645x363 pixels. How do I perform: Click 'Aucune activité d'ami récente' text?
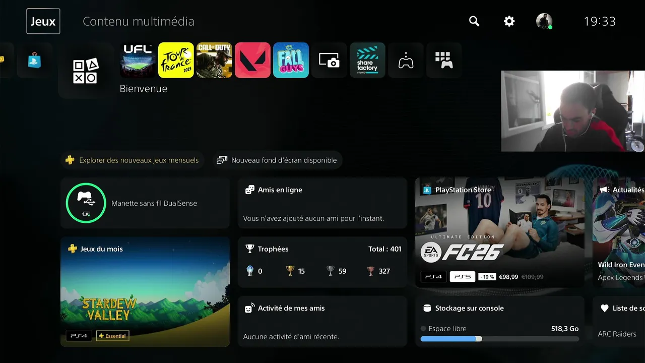(x=291, y=336)
